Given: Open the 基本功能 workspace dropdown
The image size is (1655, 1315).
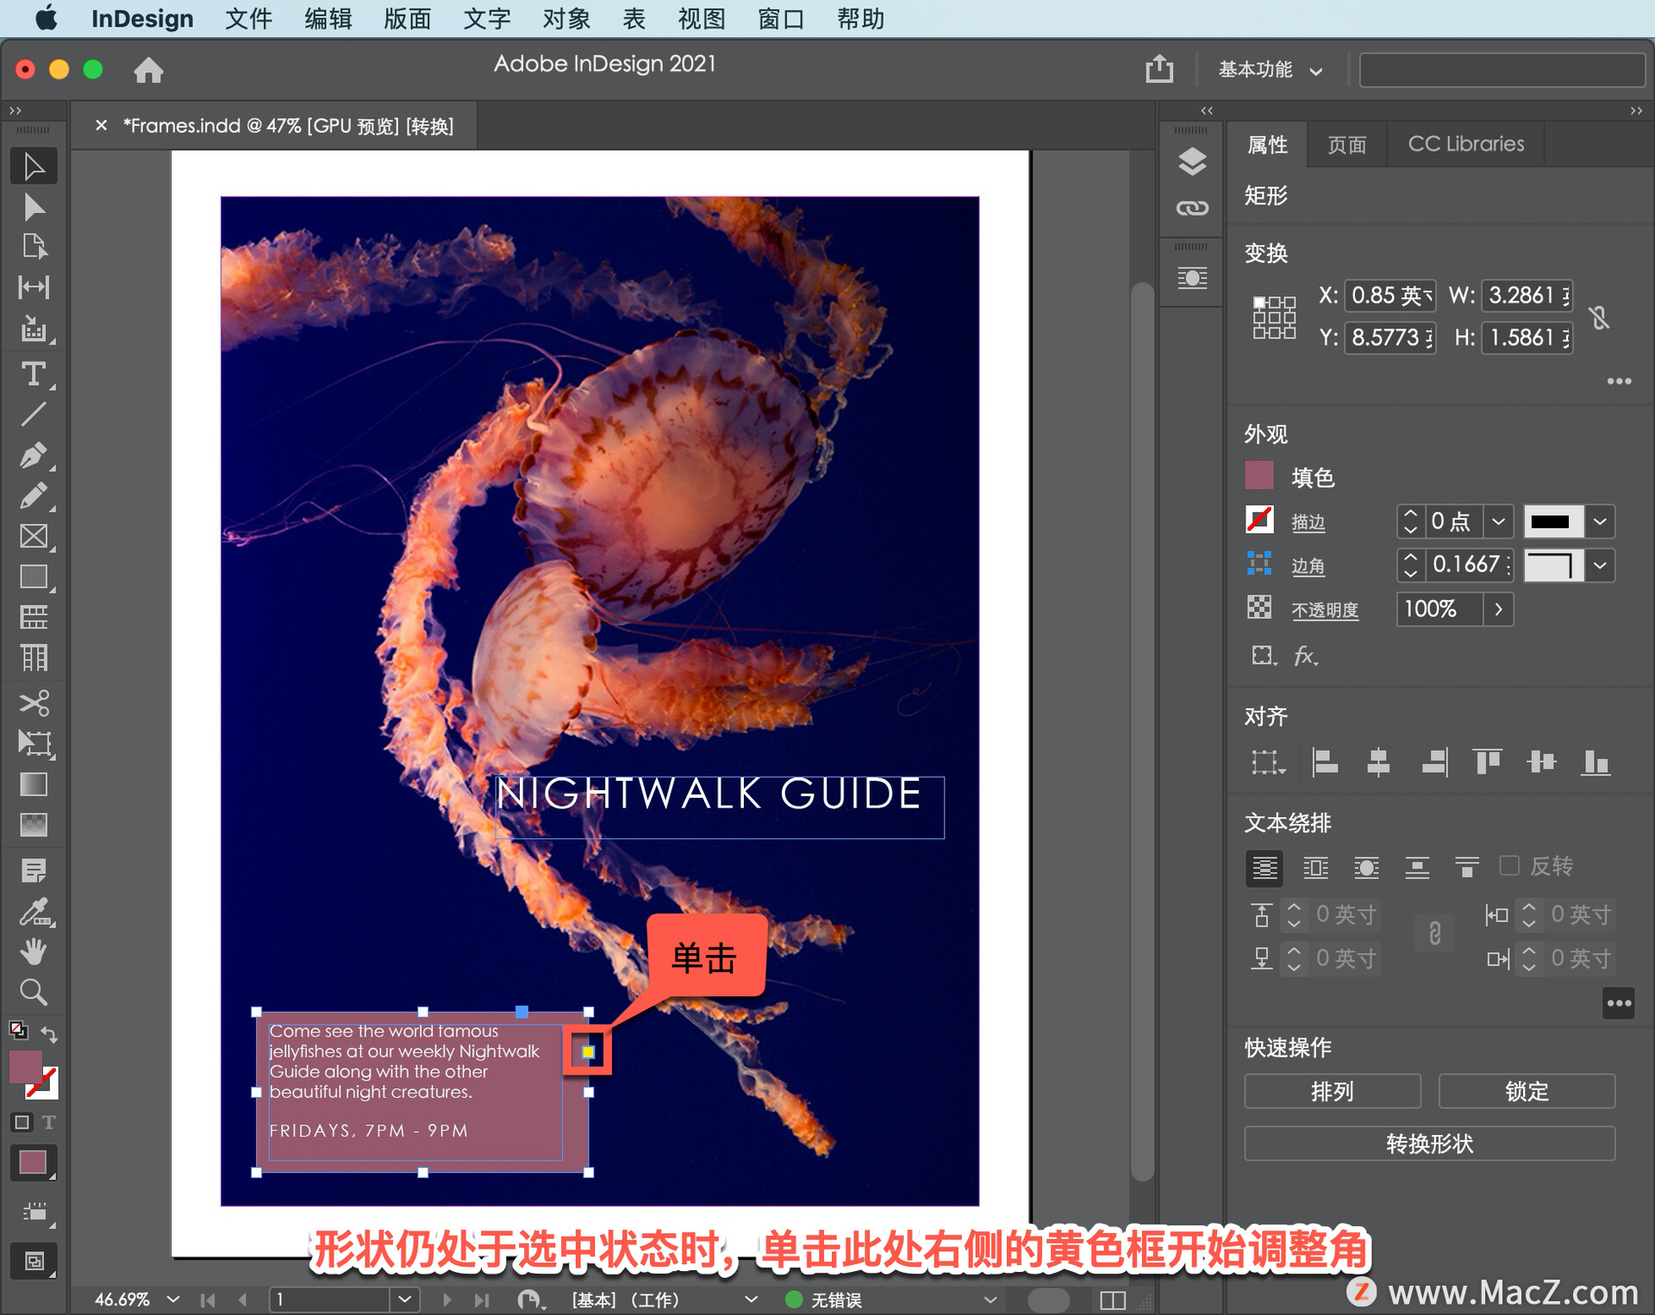Looking at the screenshot, I should point(1270,70).
